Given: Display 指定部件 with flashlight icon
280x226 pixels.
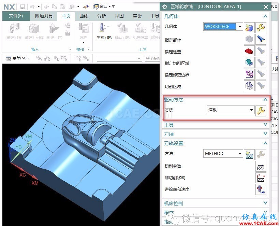Looking at the screenshot, I should tap(261, 39).
